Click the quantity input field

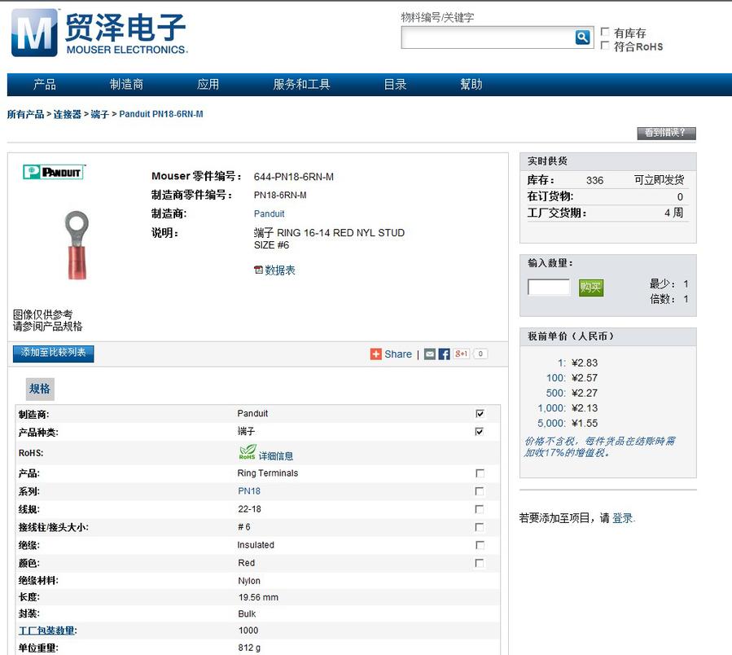[x=549, y=288]
